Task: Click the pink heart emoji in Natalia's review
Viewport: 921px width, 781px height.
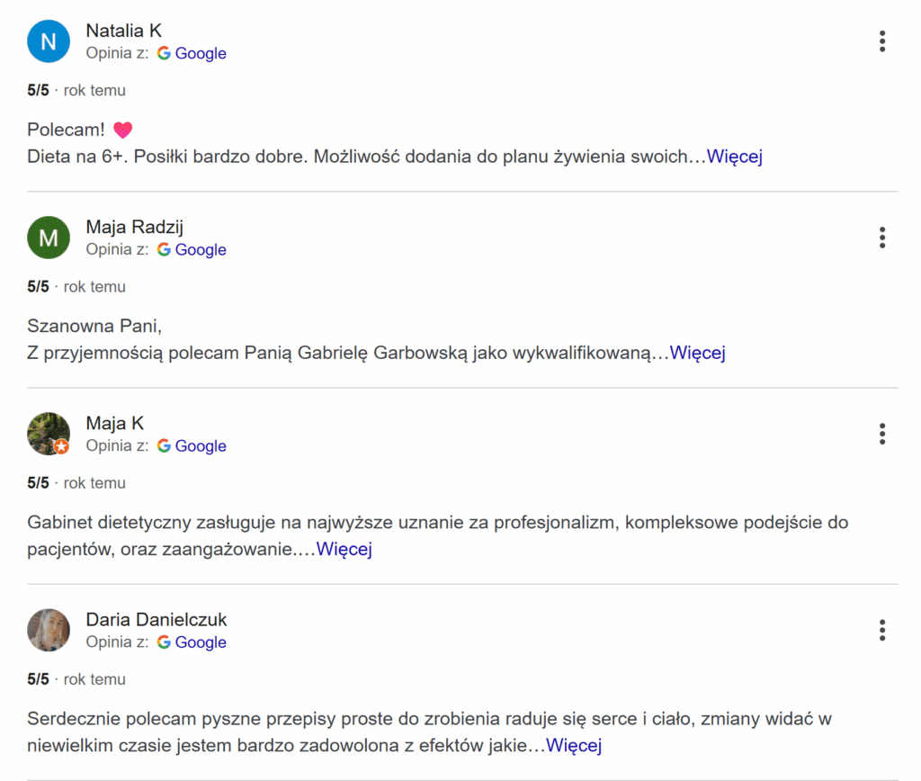Action: pos(122,130)
